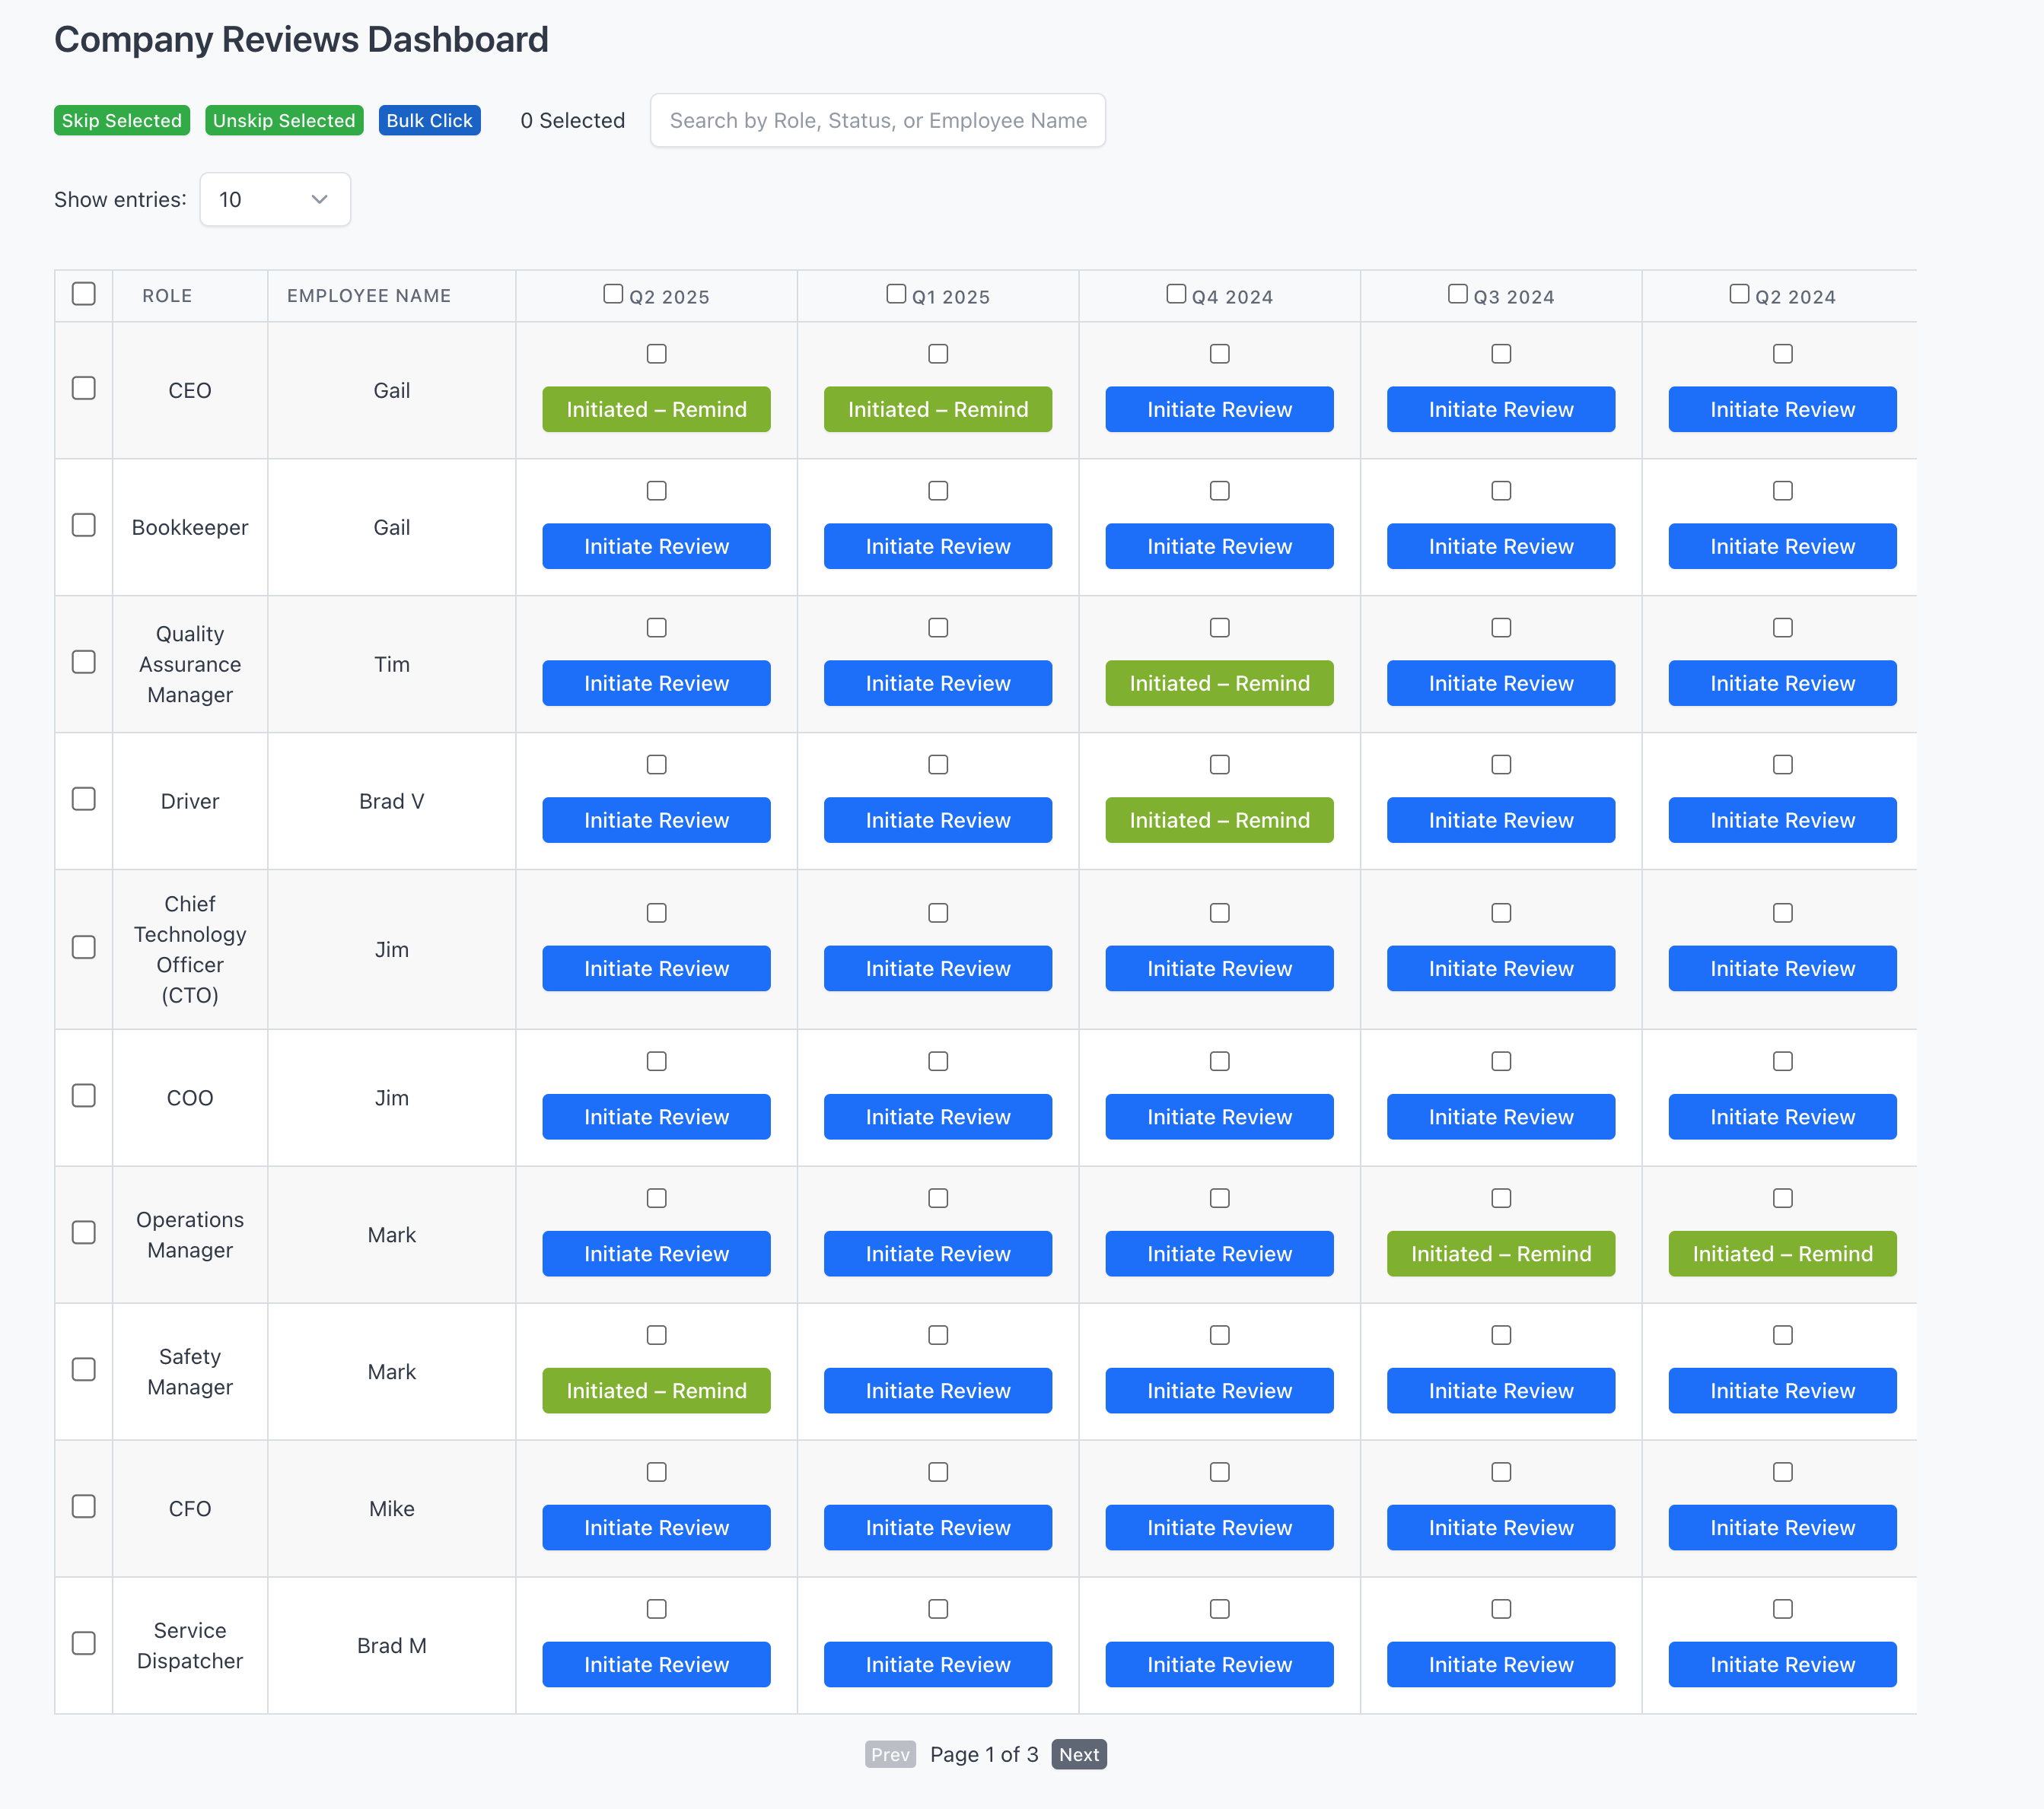Click the 0 Selected counter text

(573, 120)
